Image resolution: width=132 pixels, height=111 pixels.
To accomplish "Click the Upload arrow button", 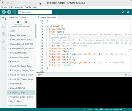I will [9, 12].
